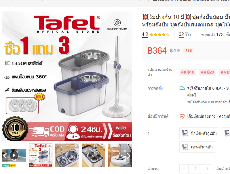This screenshot has height=174, width=230.
Task: Show next gallery thumbnails with right arrow
Action: [128, 156]
